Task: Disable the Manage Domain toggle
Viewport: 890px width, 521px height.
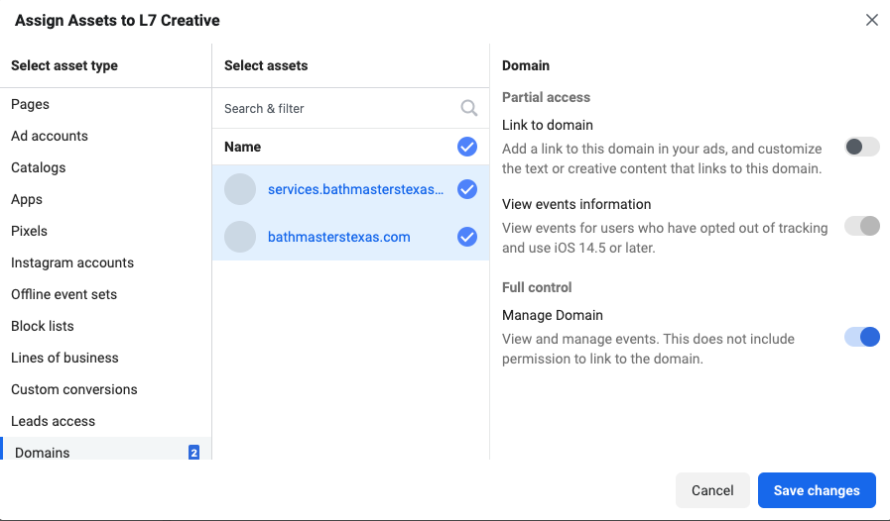Action: coord(861,337)
